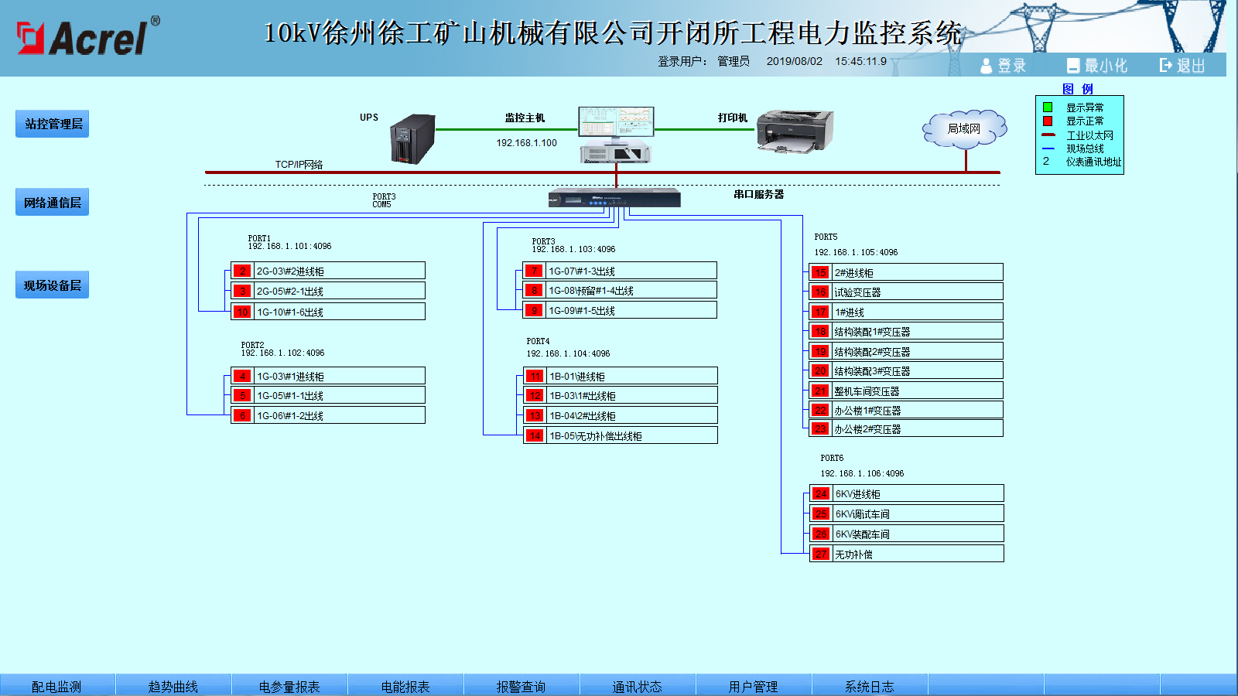1238x696 pixels.
Task: Click the PORT5 192.168.1.105:4096 label
Action: pos(856,244)
